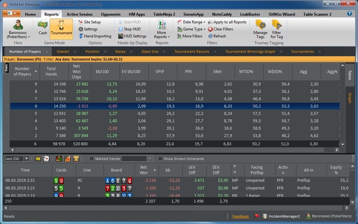This screenshot has width=358, height=224.
Task: Open the LeakBuster tab
Action: click(250, 14)
